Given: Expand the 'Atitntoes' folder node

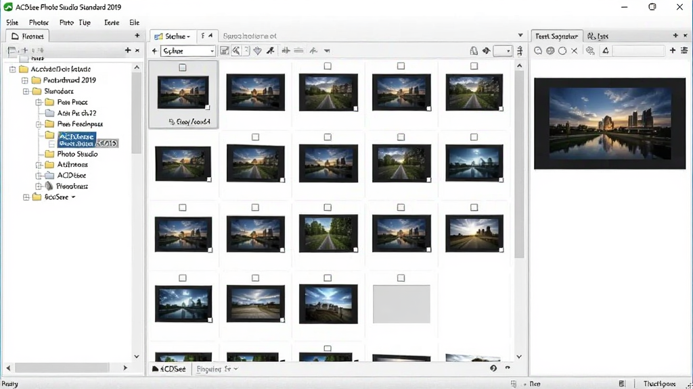Looking at the screenshot, I should tap(39, 165).
